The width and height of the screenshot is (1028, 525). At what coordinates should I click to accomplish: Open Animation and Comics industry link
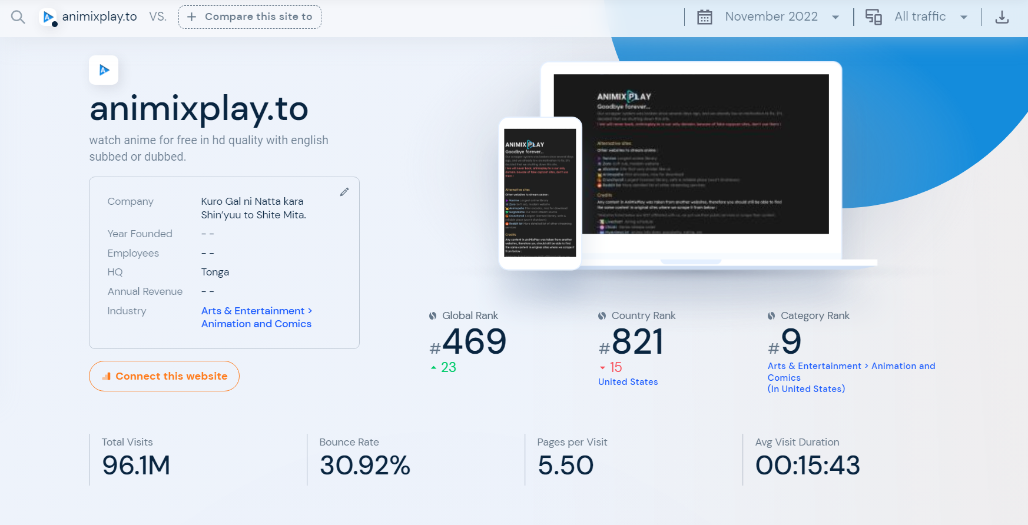click(x=256, y=324)
